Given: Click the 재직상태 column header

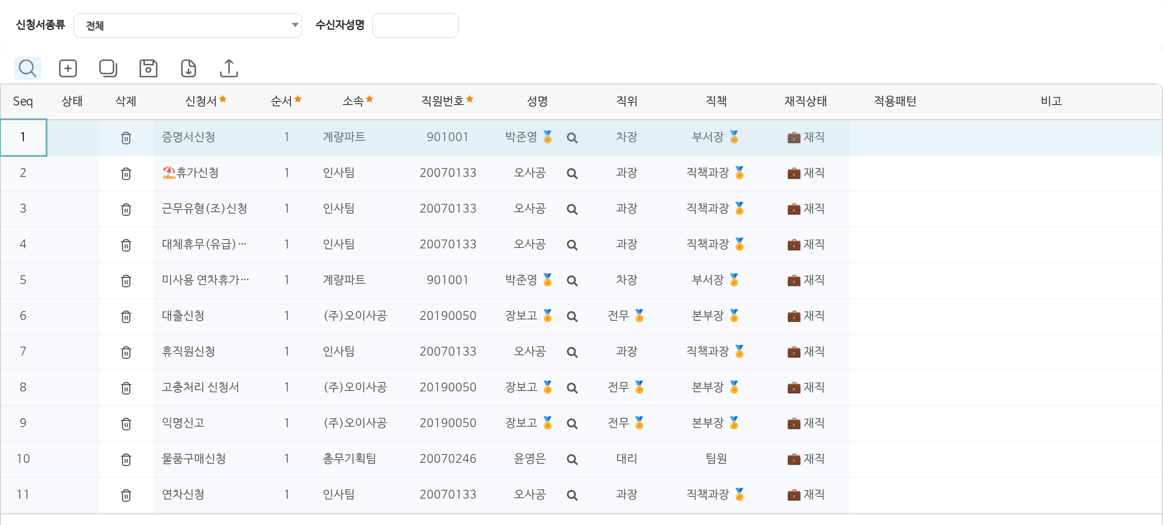Looking at the screenshot, I should point(806,101).
